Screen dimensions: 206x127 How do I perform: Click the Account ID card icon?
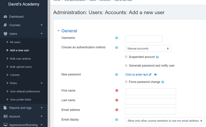click(6, 116)
